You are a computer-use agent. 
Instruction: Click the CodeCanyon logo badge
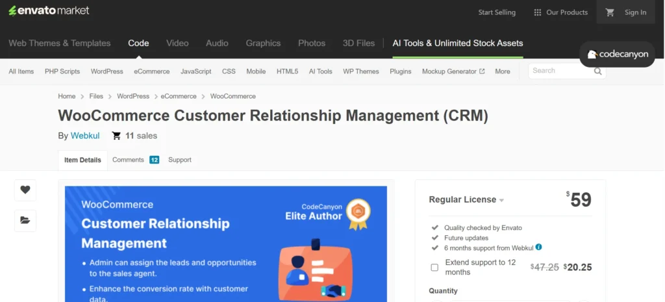(617, 55)
